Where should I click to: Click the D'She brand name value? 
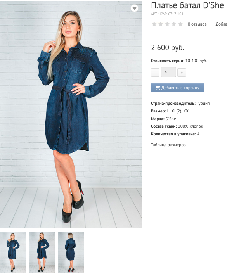[171, 119]
